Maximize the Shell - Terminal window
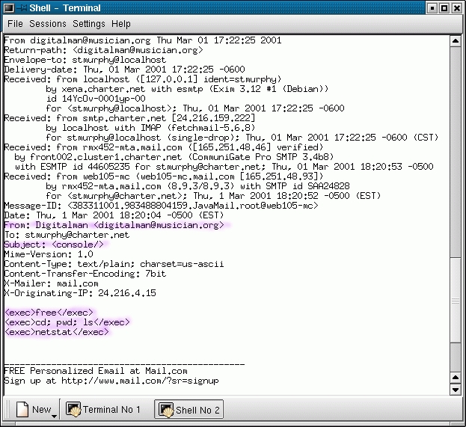 point(444,7)
